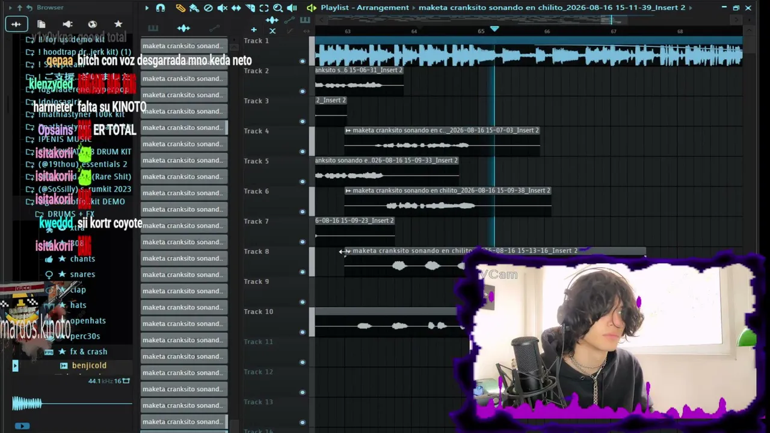Click the X icon above track headers
Screen dimensions: 770x433
(273, 31)
